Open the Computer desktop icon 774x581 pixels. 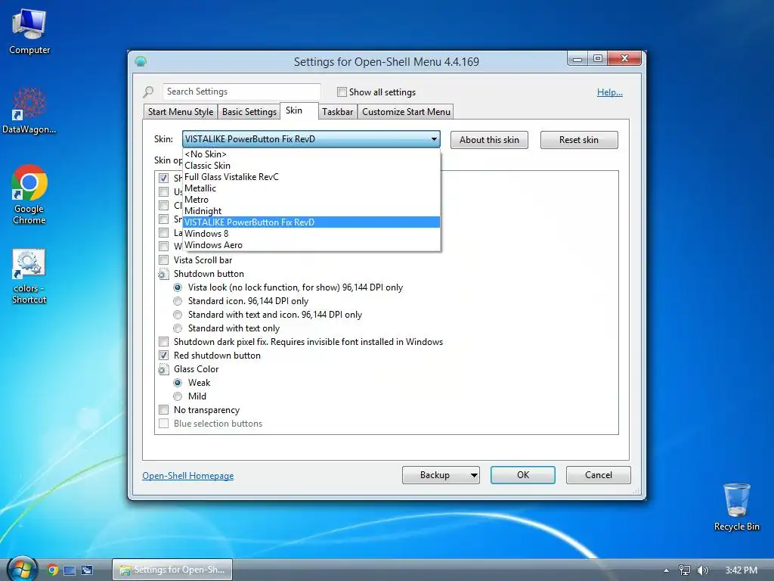[29, 30]
